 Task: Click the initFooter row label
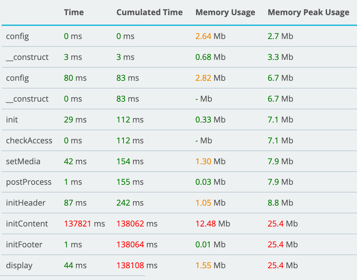click(24, 245)
